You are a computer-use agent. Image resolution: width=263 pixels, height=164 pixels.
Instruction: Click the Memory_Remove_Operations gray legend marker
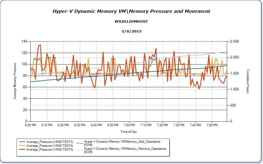coord(80,150)
